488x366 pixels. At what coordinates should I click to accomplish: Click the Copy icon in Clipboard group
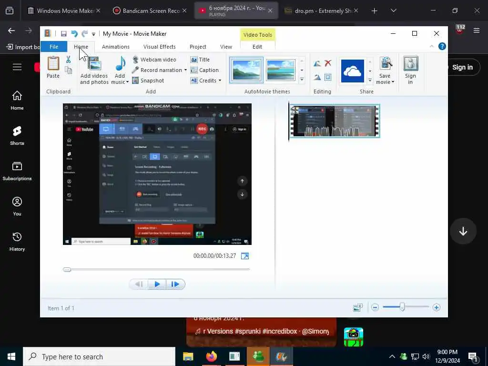tap(68, 71)
